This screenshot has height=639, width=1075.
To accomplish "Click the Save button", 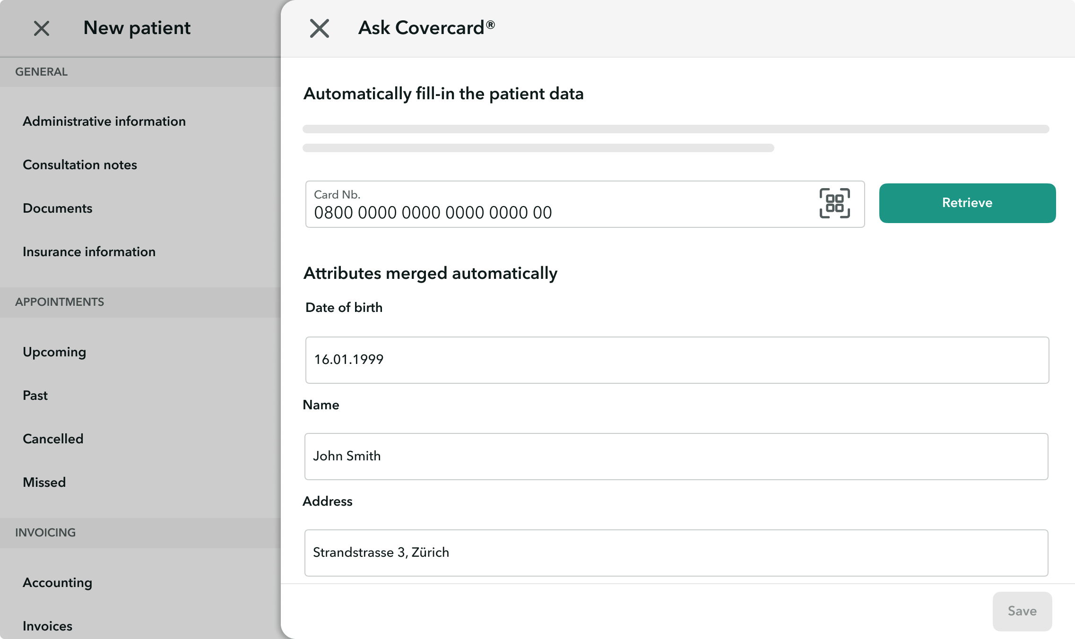I will click(1022, 611).
